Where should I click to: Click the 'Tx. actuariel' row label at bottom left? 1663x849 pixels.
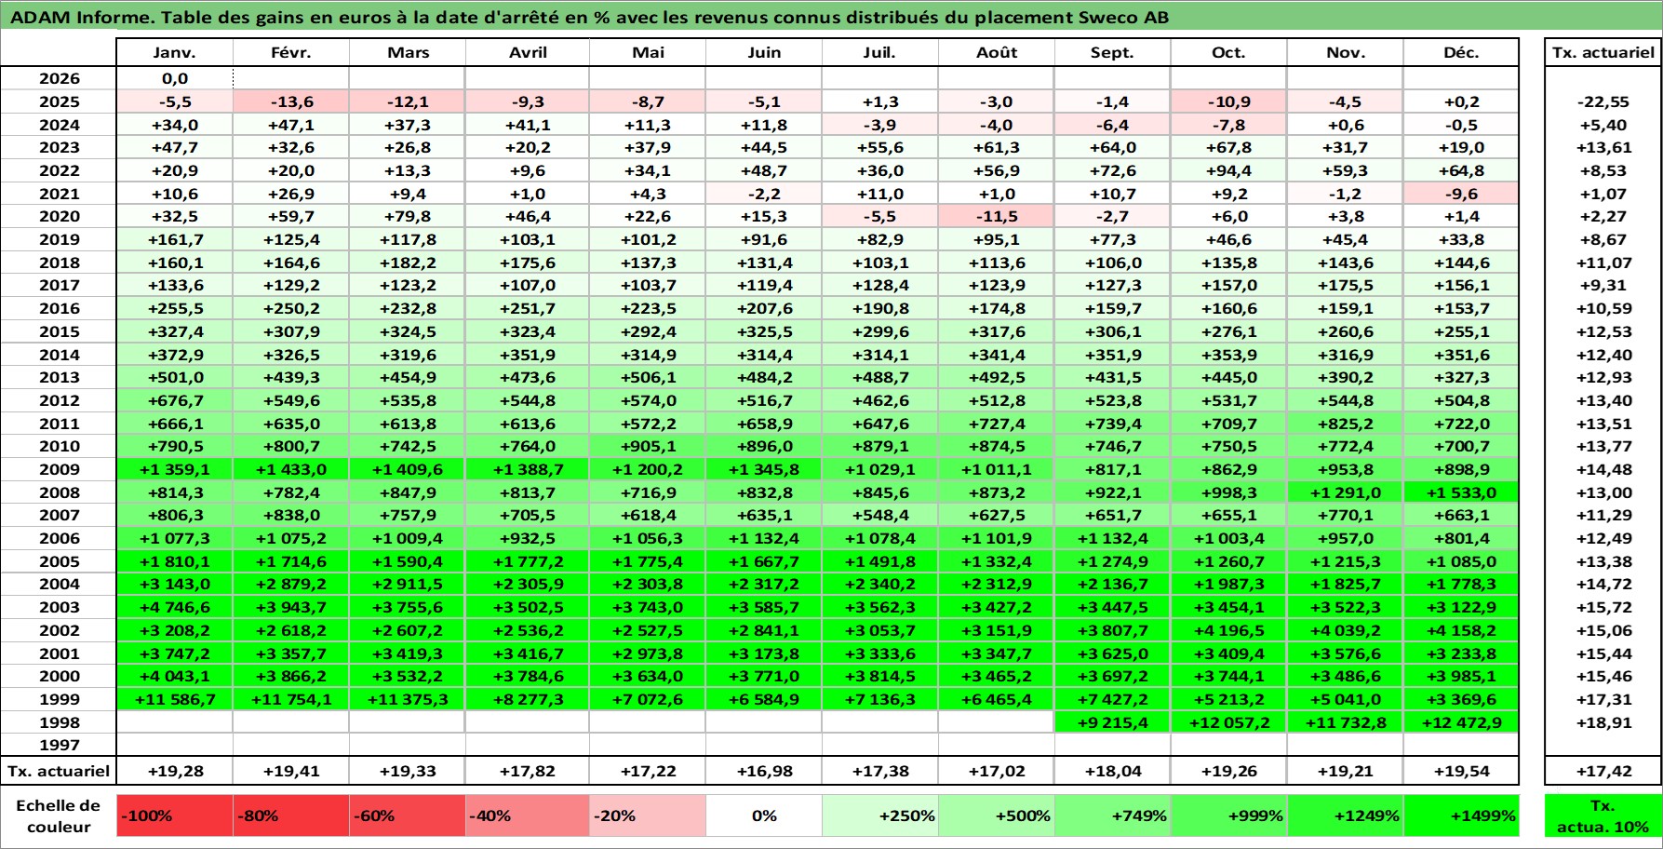[x=59, y=771]
